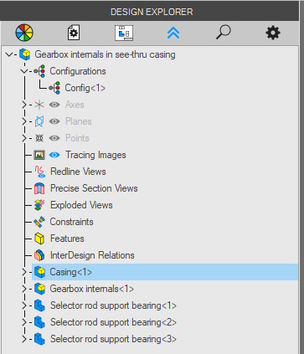Click the root assembly cube icon
This screenshot has height=354, width=304.
click(x=25, y=54)
